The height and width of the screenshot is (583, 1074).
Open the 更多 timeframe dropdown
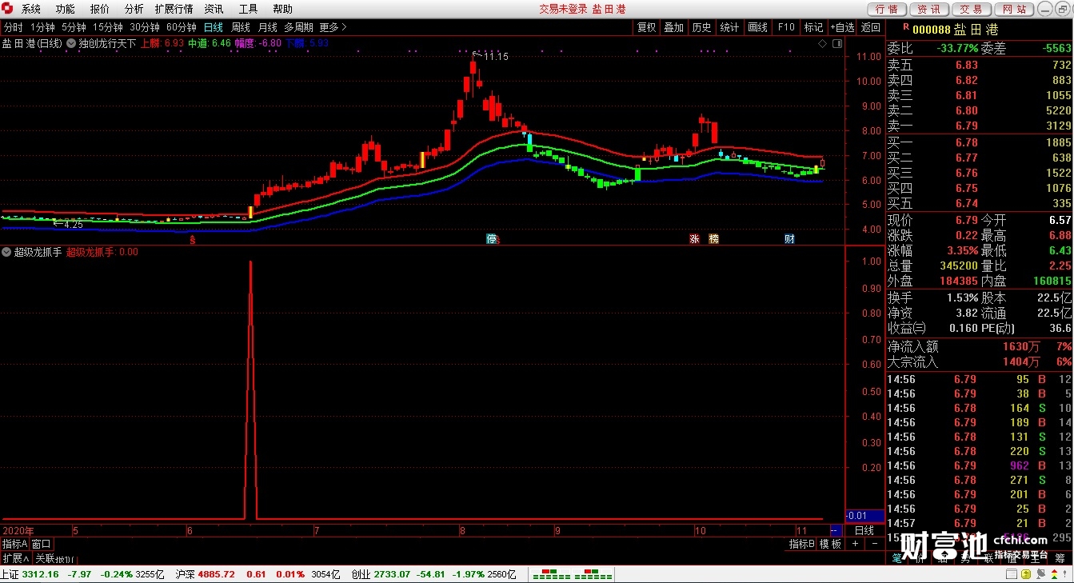coord(333,27)
